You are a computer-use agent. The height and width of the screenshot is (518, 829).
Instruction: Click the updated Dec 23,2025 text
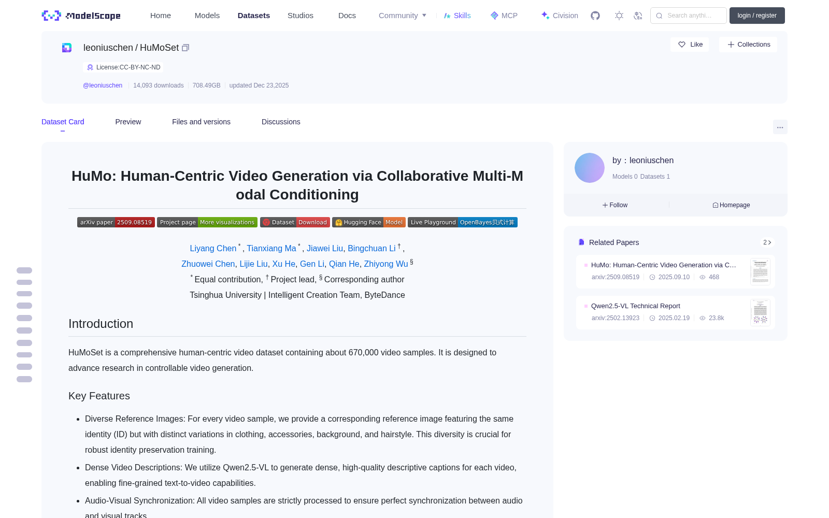coord(259,85)
